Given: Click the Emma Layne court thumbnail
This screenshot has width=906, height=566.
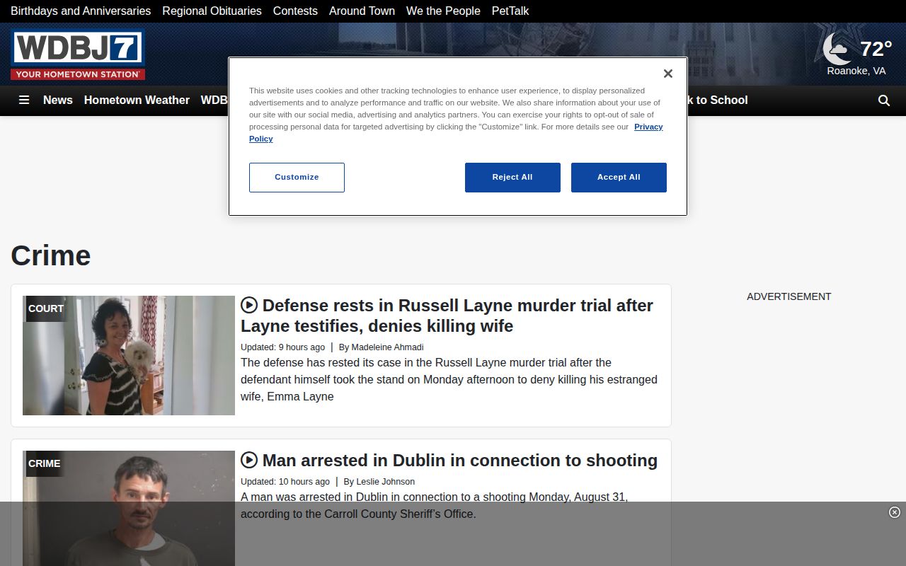Looking at the screenshot, I should pyautogui.click(x=129, y=355).
